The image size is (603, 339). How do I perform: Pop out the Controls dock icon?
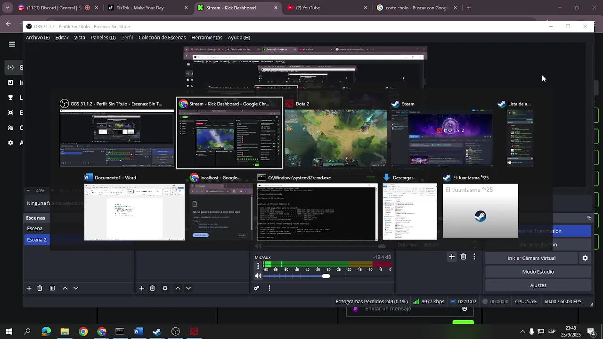[x=589, y=218]
